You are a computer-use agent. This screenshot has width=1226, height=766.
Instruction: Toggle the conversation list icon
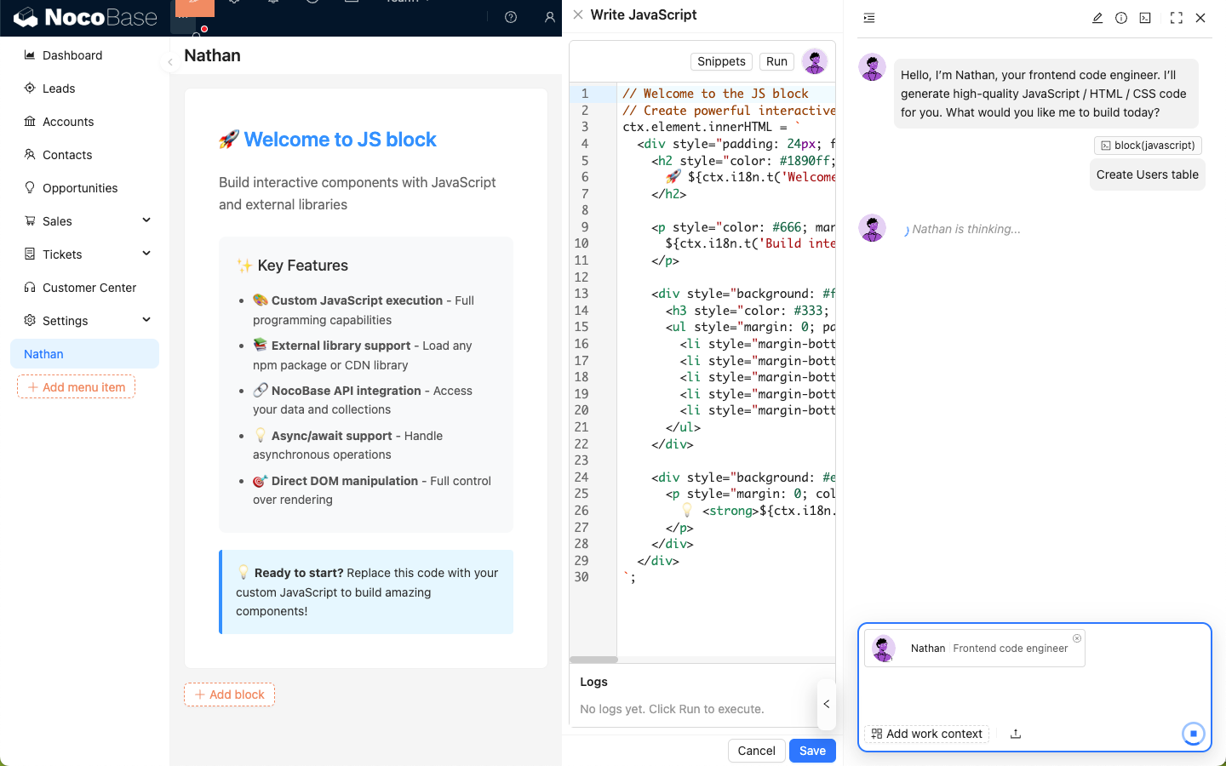[x=869, y=18]
